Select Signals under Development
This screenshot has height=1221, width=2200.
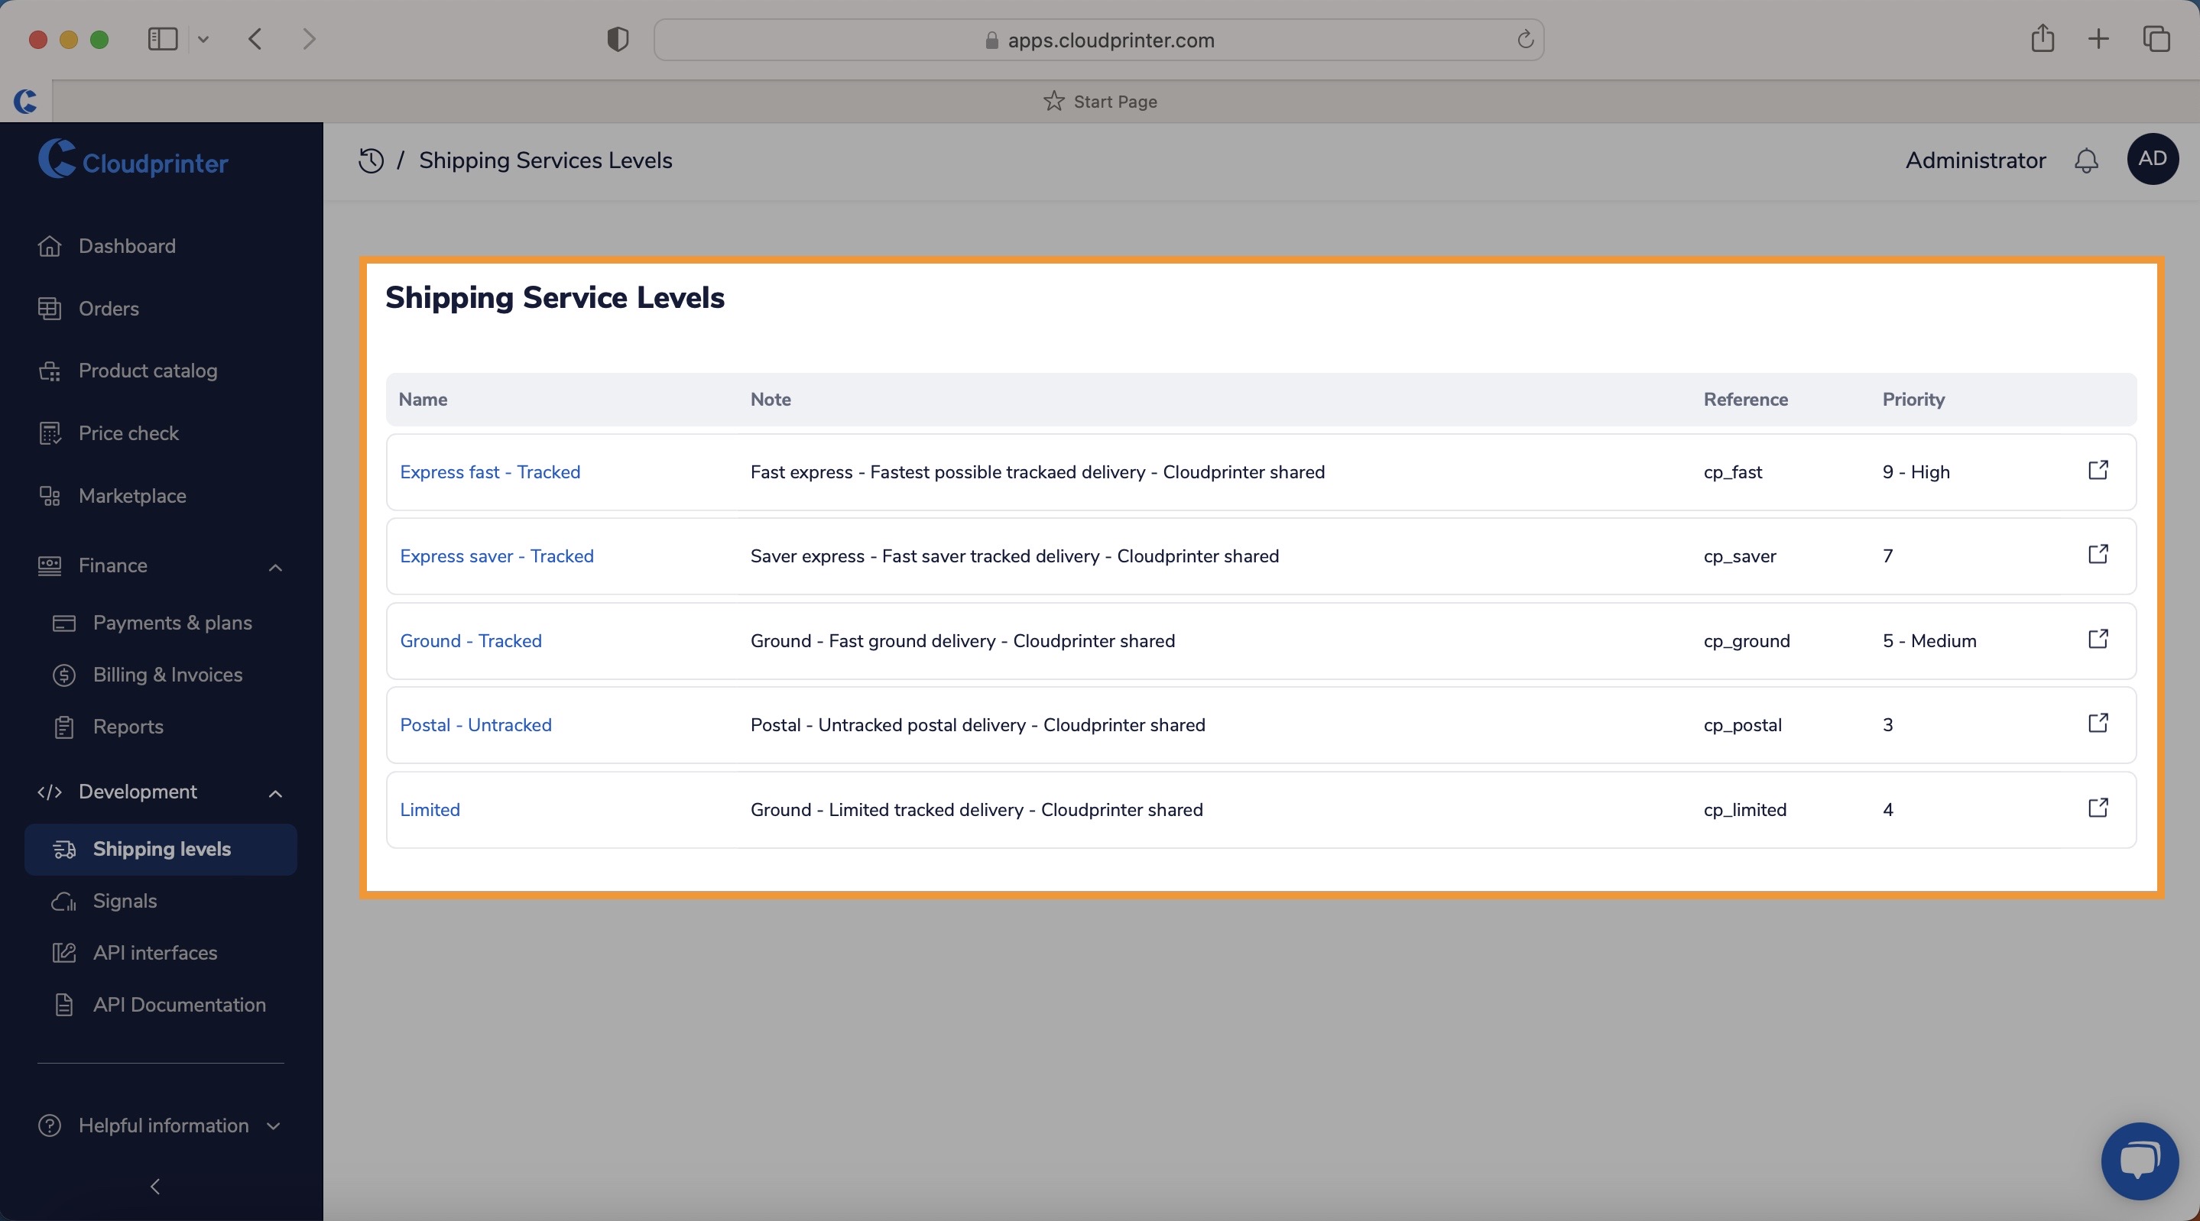pyautogui.click(x=124, y=902)
